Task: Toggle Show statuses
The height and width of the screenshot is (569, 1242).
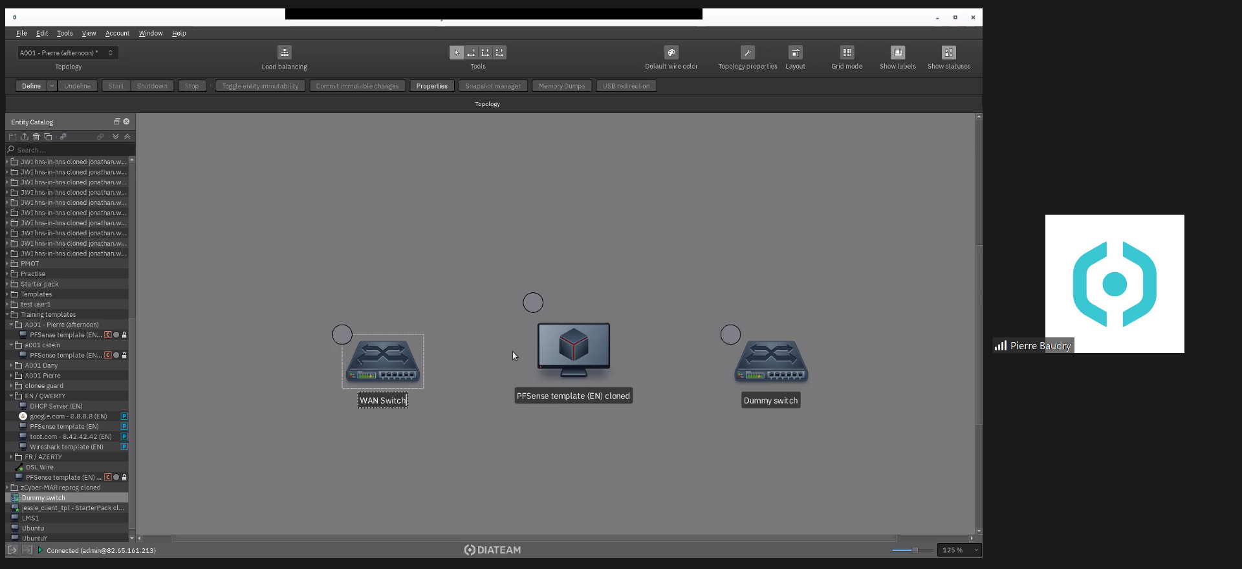Action: click(948, 53)
